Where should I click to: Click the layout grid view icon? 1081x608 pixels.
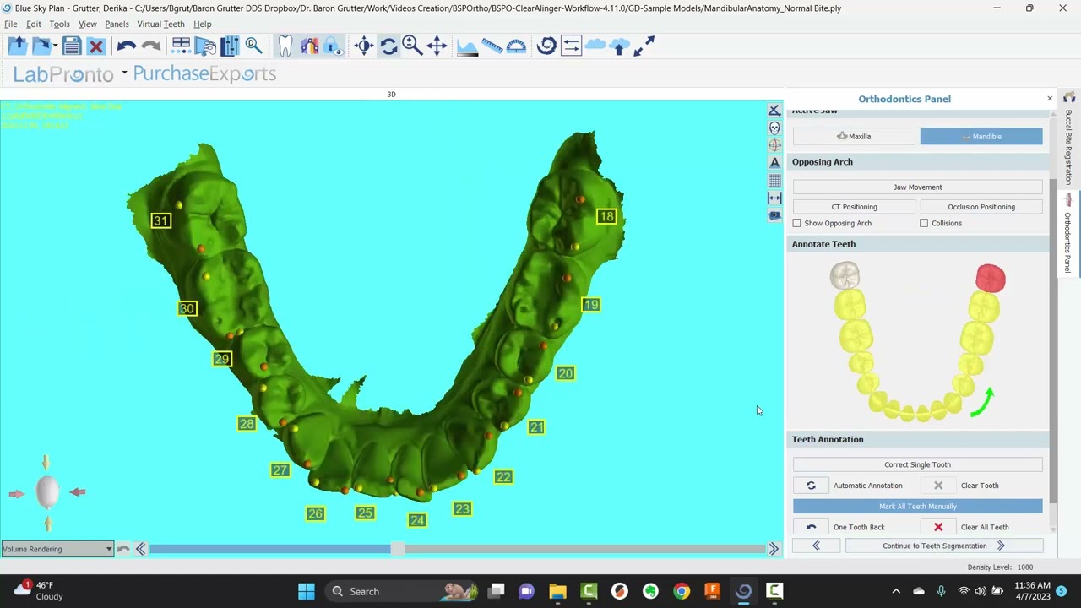181,46
